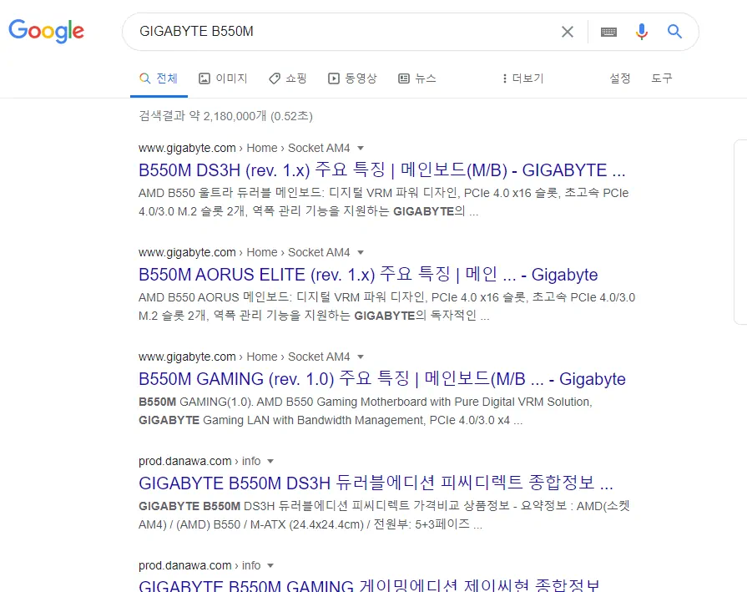
Task: Click snippet mentioning Gaming LAN with Bandwidth Management
Action: [x=366, y=411]
